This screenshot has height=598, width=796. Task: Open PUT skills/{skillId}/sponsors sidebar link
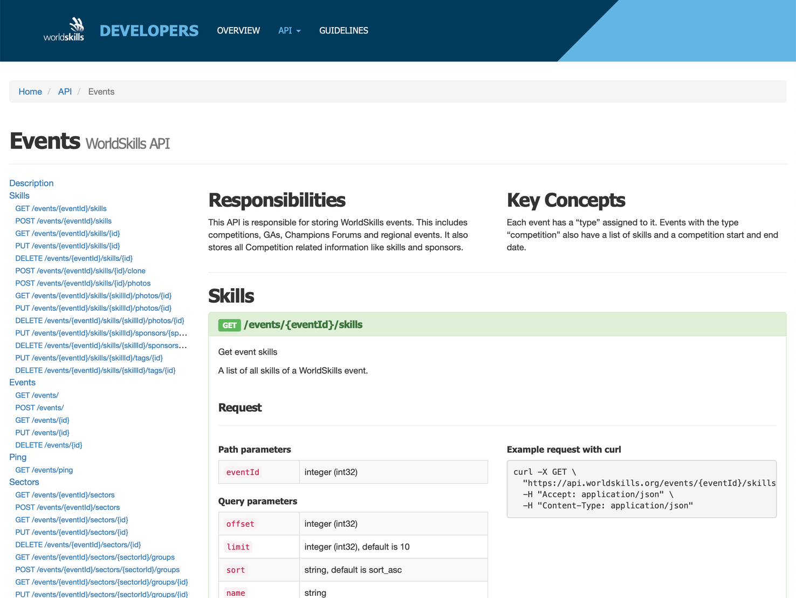[x=101, y=332]
